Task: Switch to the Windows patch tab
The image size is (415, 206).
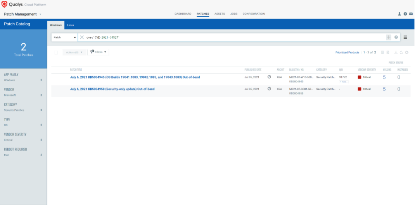Action: pos(55,25)
